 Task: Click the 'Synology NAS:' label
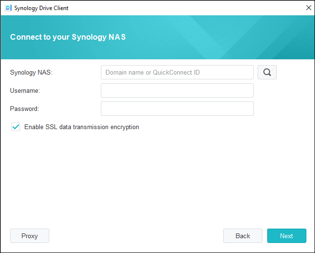coord(31,72)
